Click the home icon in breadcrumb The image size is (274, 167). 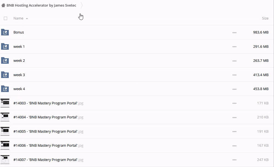coord(3,5)
